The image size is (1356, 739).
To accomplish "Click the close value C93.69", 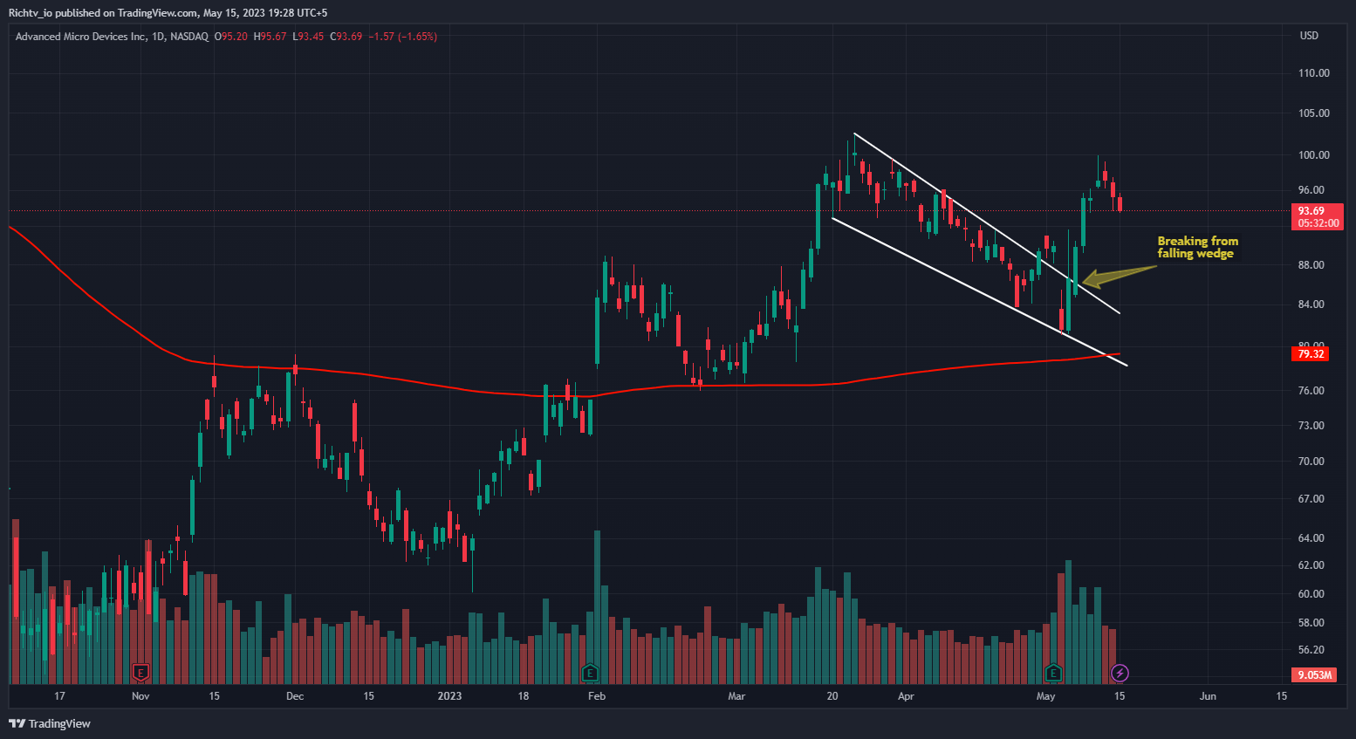I will tap(346, 37).
